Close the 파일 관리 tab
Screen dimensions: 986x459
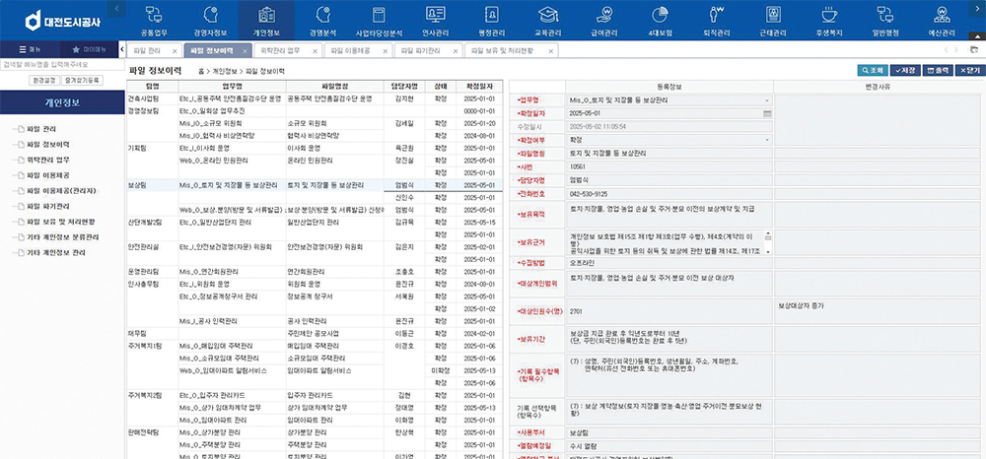click(x=175, y=50)
